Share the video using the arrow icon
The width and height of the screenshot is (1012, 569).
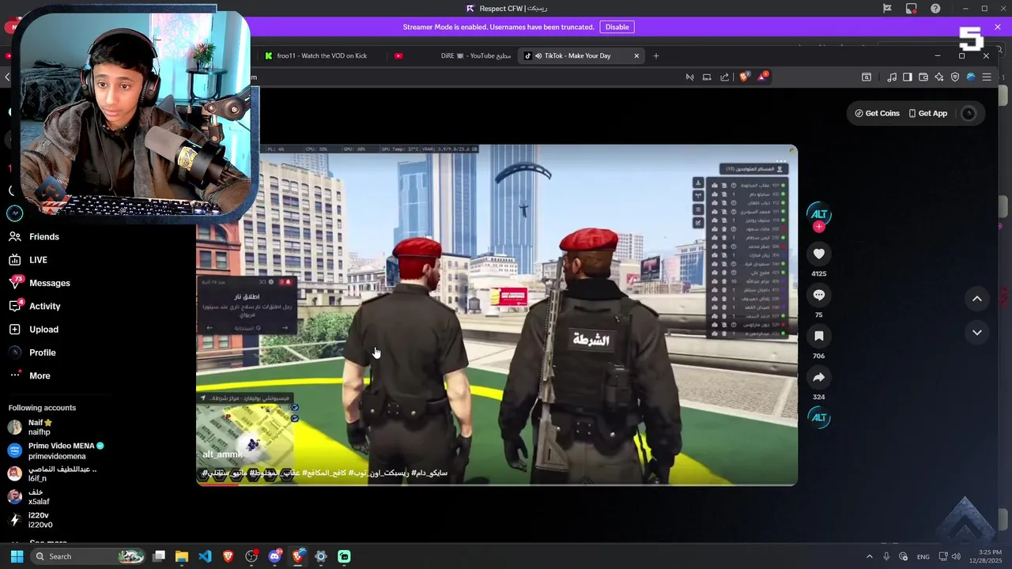[819, 377]
